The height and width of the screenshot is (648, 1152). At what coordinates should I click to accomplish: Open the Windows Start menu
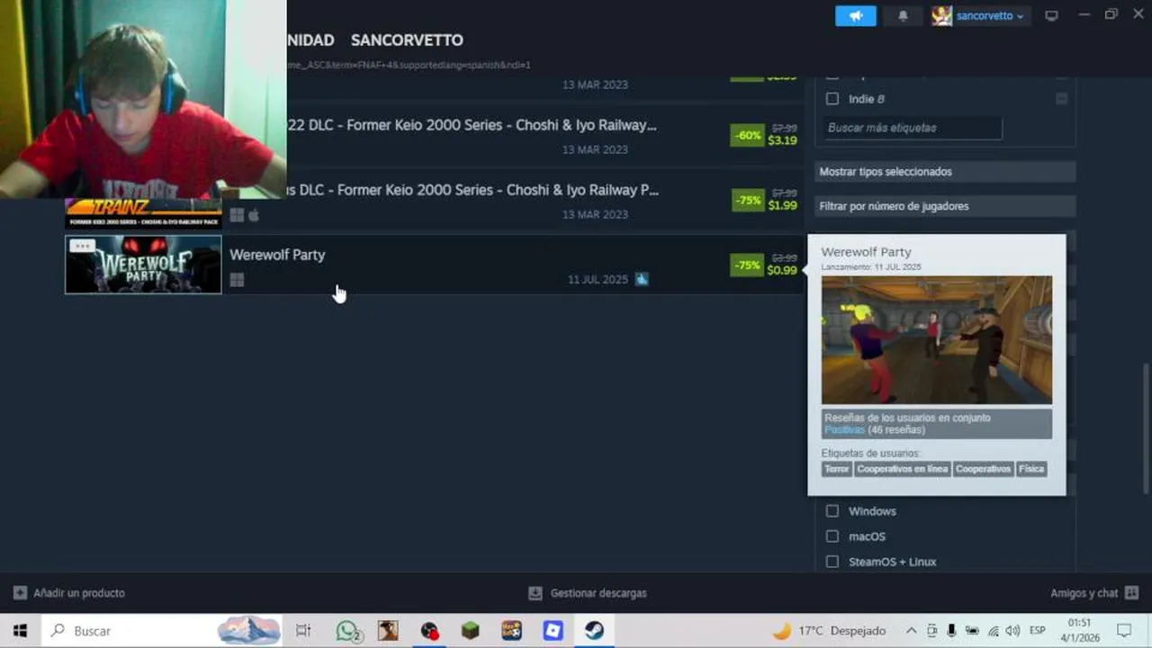point(20,631)
